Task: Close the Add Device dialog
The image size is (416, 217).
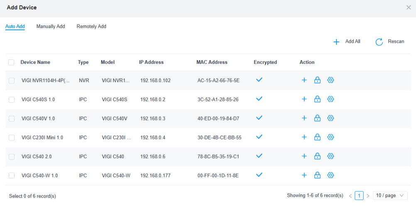Action: 409,7
